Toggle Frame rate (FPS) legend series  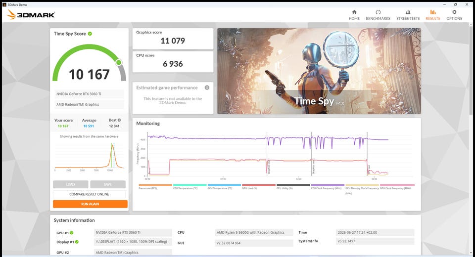click(155, 187)
